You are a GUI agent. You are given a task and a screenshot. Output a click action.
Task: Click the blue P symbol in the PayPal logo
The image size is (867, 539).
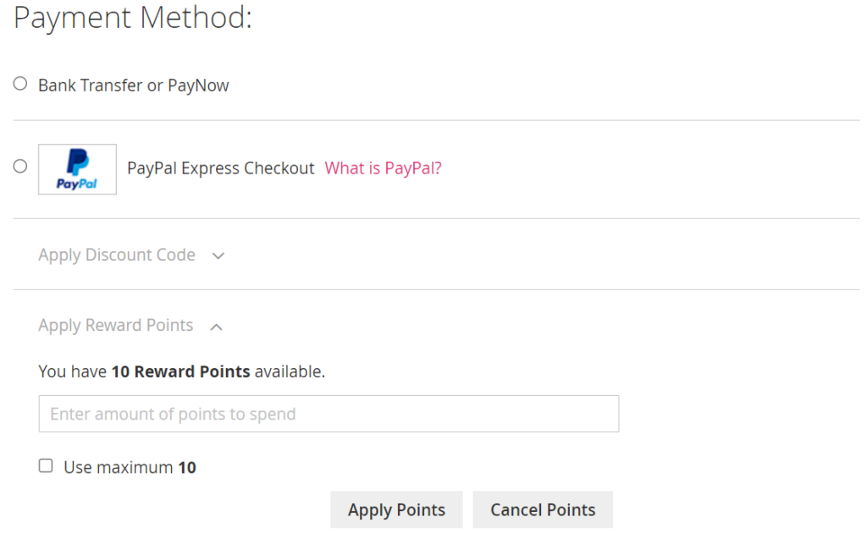click(x=77, y=162)
